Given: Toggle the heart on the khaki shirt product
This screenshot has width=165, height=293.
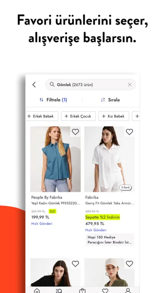Looking at the screenshot, I should [x=129, y=264].
